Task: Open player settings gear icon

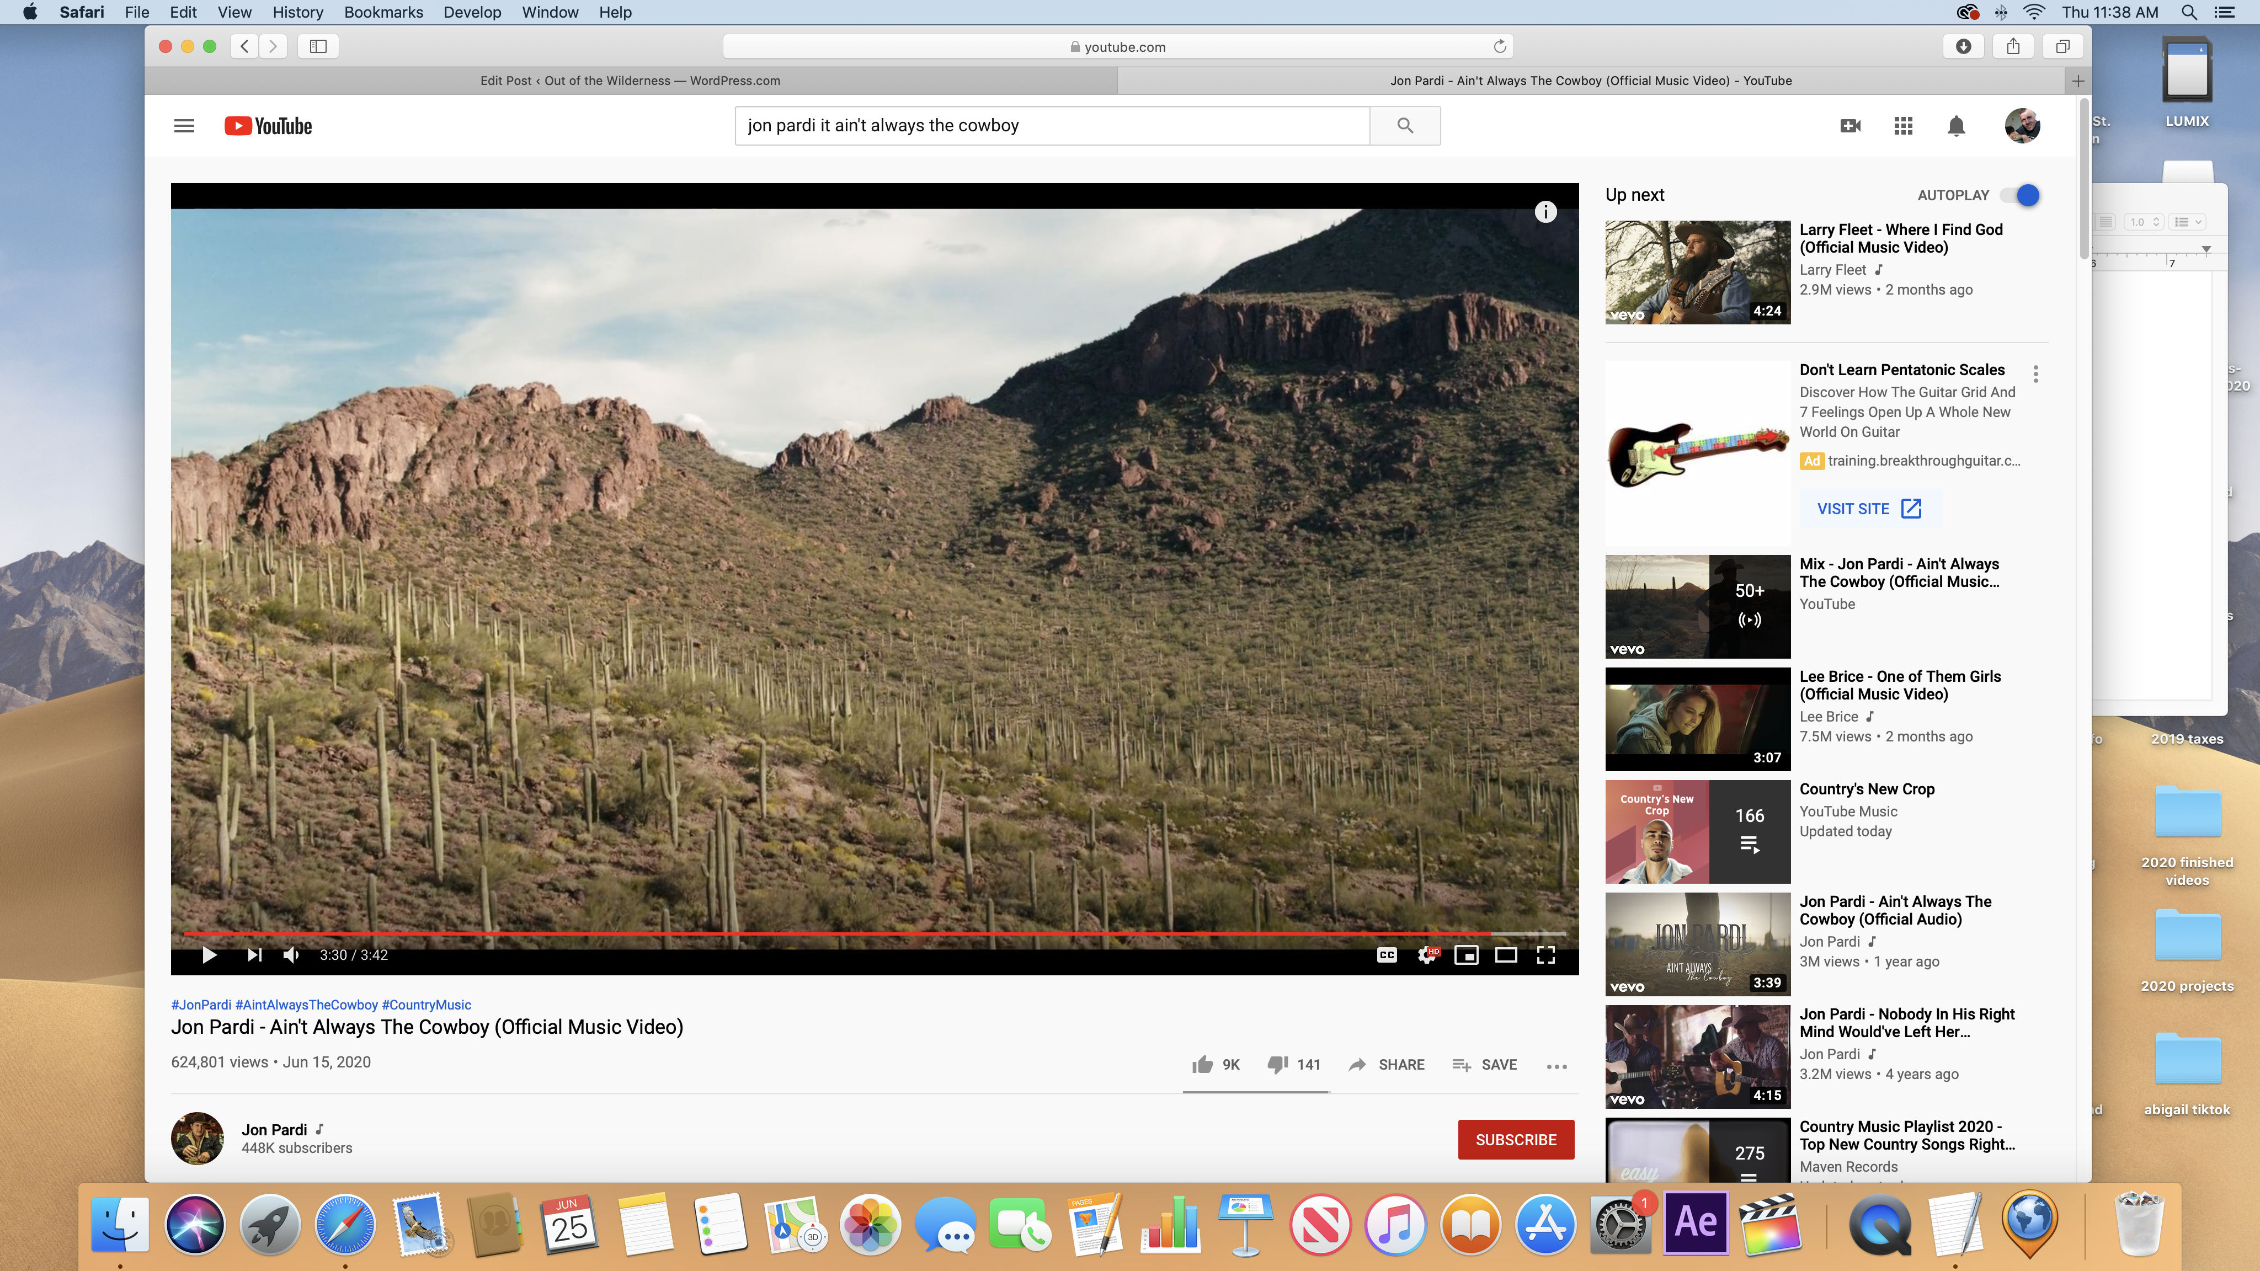Action: [x=1426, y=955]
